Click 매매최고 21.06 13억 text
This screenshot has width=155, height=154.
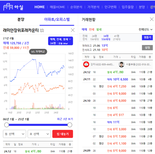[x=95, y=46]
